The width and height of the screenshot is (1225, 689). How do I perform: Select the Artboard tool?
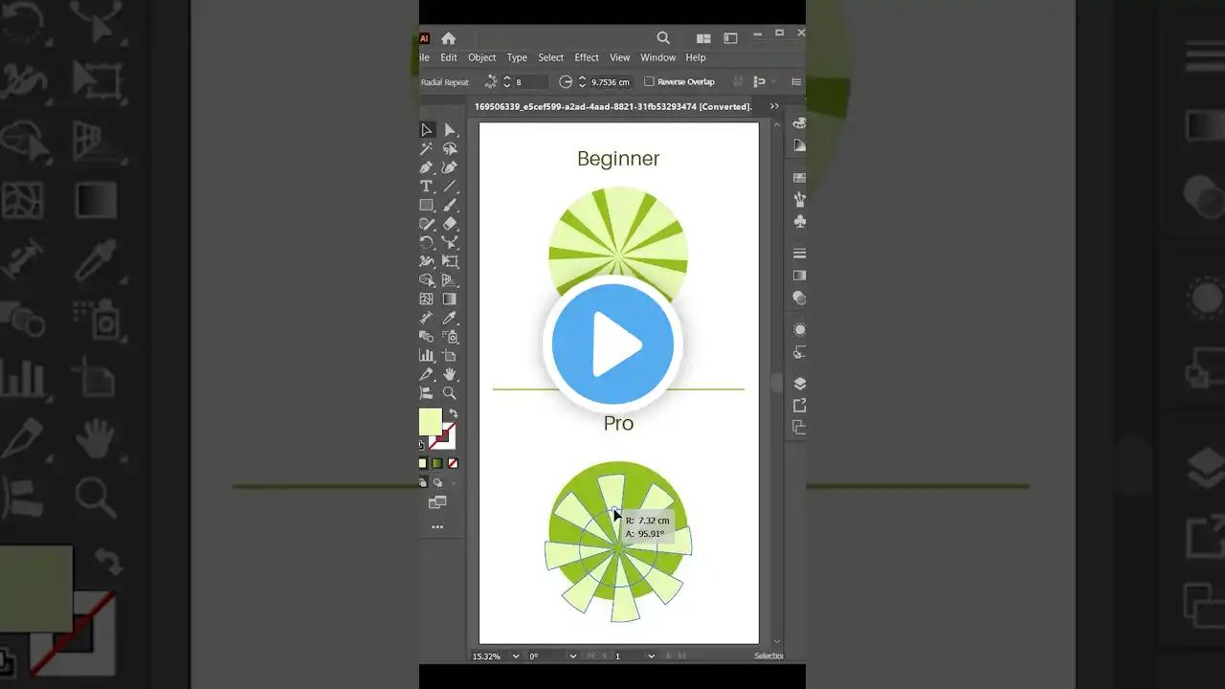(450, 355)
